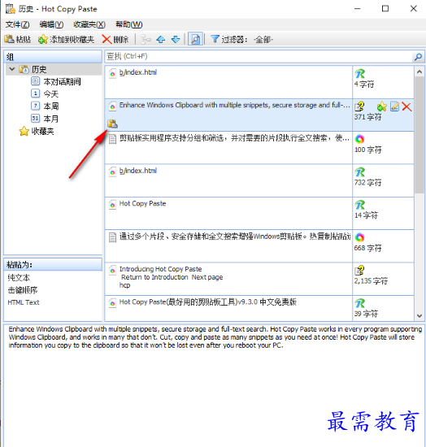Click the R icon above 14 字符
Screen dimensions: 426x447
coord(359,205)
